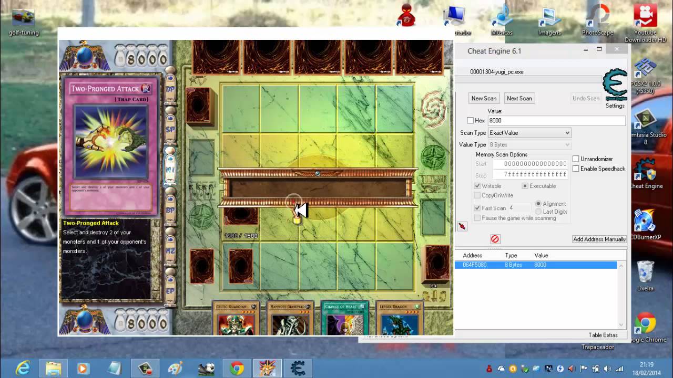The height and width of the screenshot is (378, 673).
Task: Click the process name 00001304-yugi_pc.exe
Action: pyautogui.click(x=497, y=71)
